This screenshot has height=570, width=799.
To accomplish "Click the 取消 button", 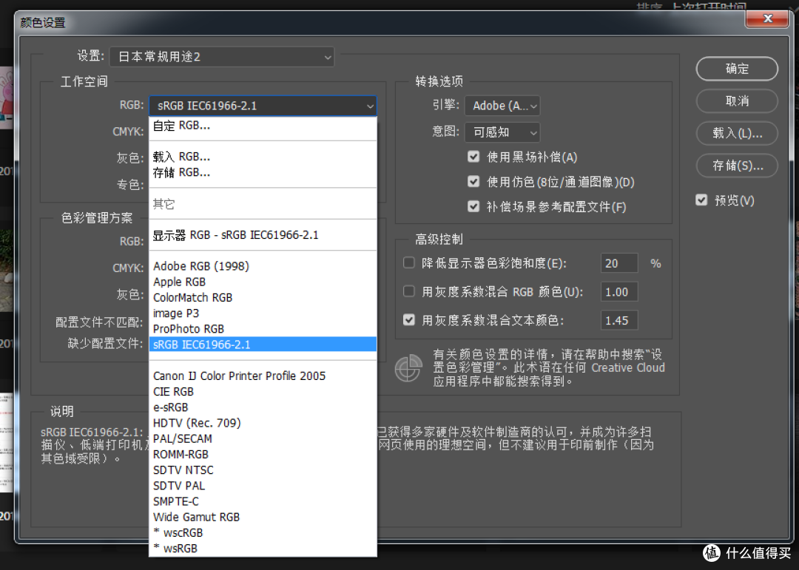I will point(737,101).
